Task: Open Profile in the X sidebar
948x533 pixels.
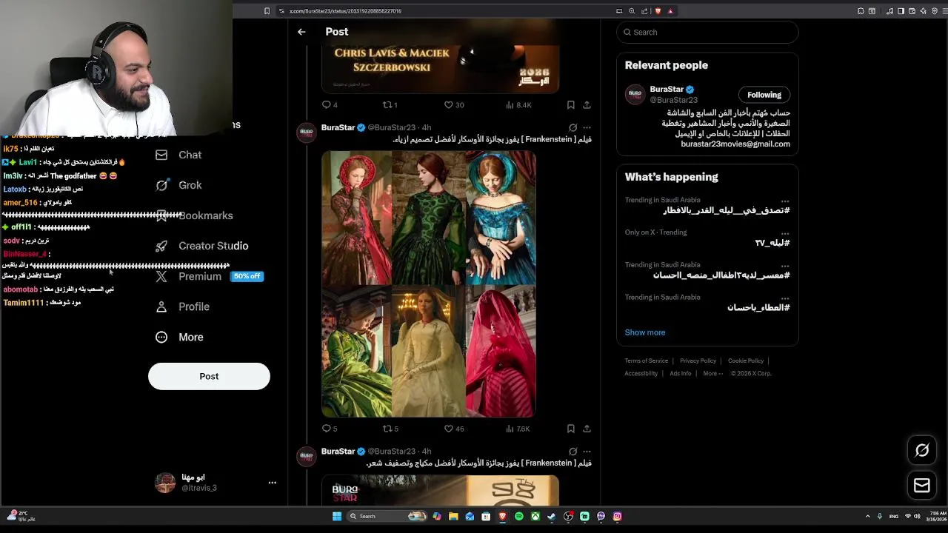Action: pos(182,306)
